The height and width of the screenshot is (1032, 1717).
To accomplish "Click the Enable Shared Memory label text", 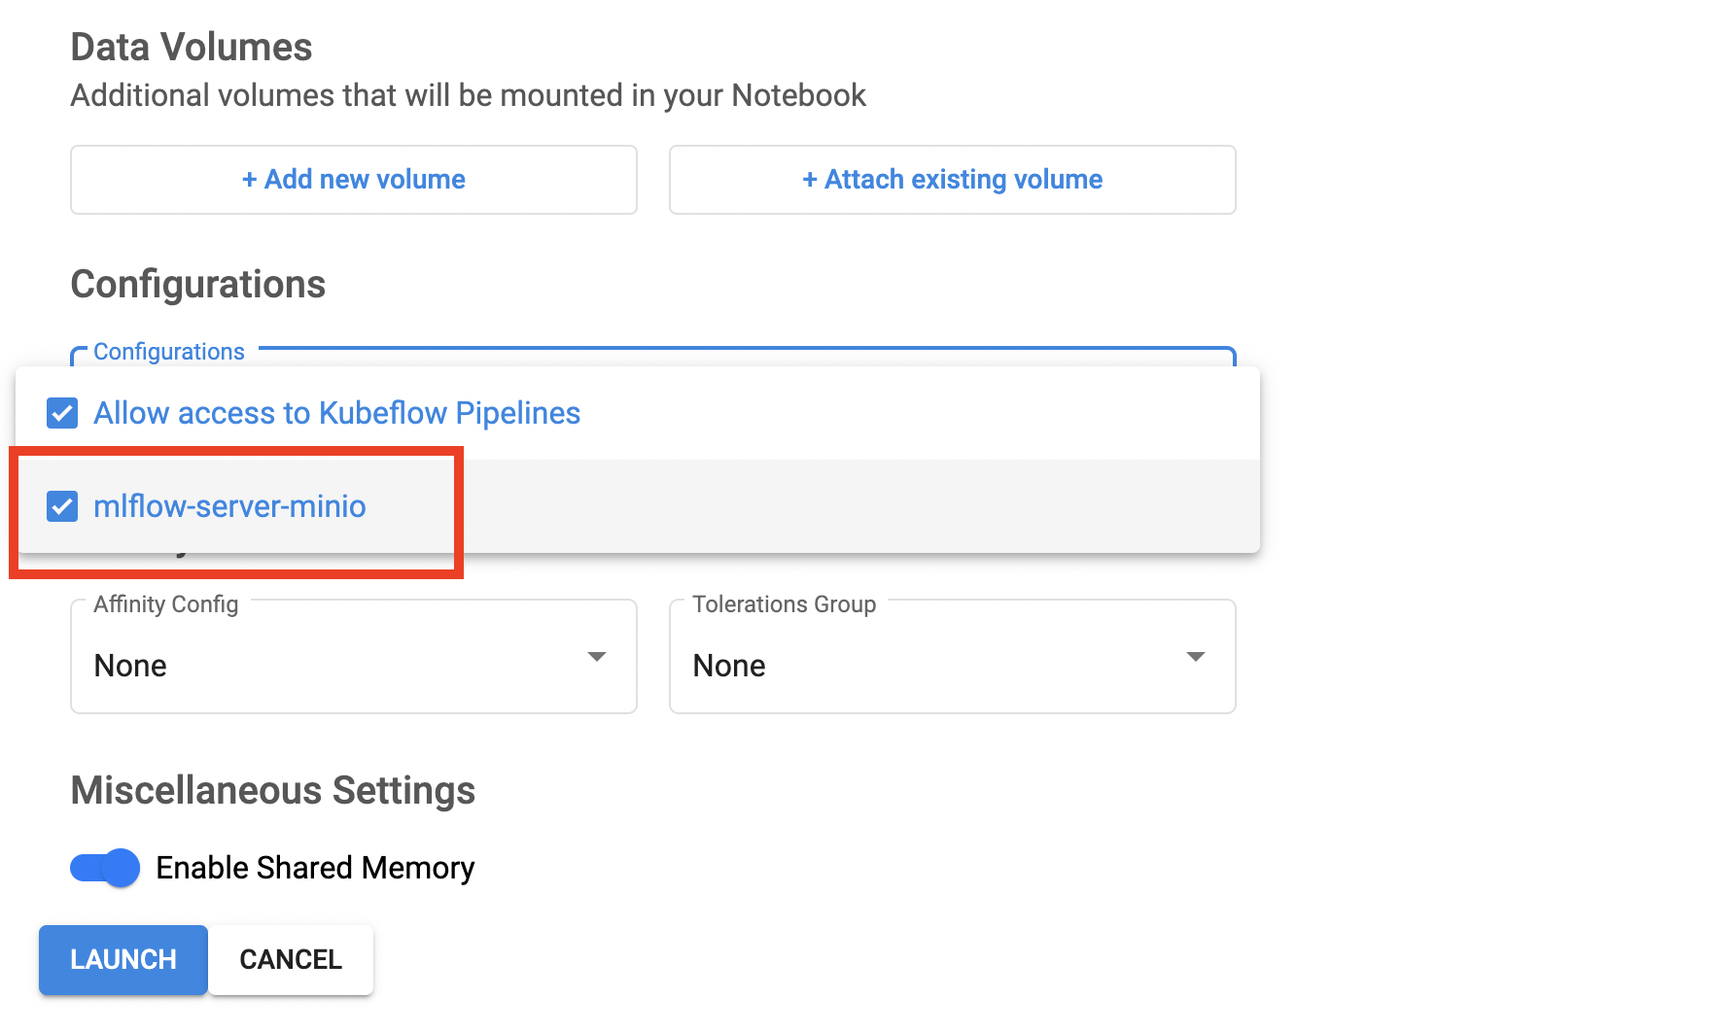I will 315,867.
